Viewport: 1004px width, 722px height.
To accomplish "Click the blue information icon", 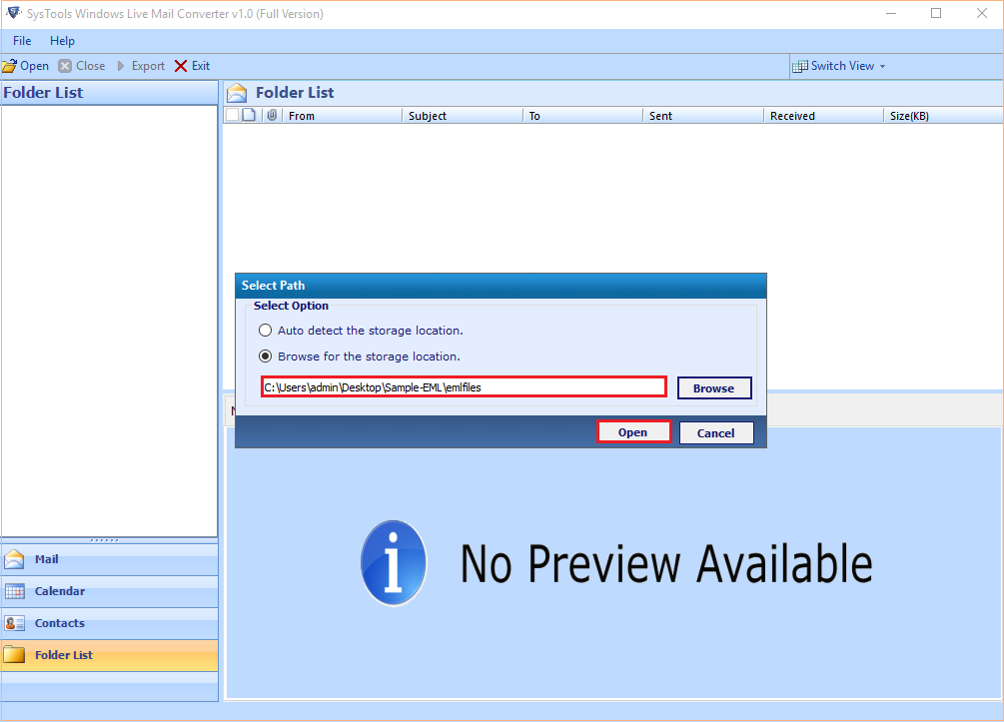I will pos(394,563).
